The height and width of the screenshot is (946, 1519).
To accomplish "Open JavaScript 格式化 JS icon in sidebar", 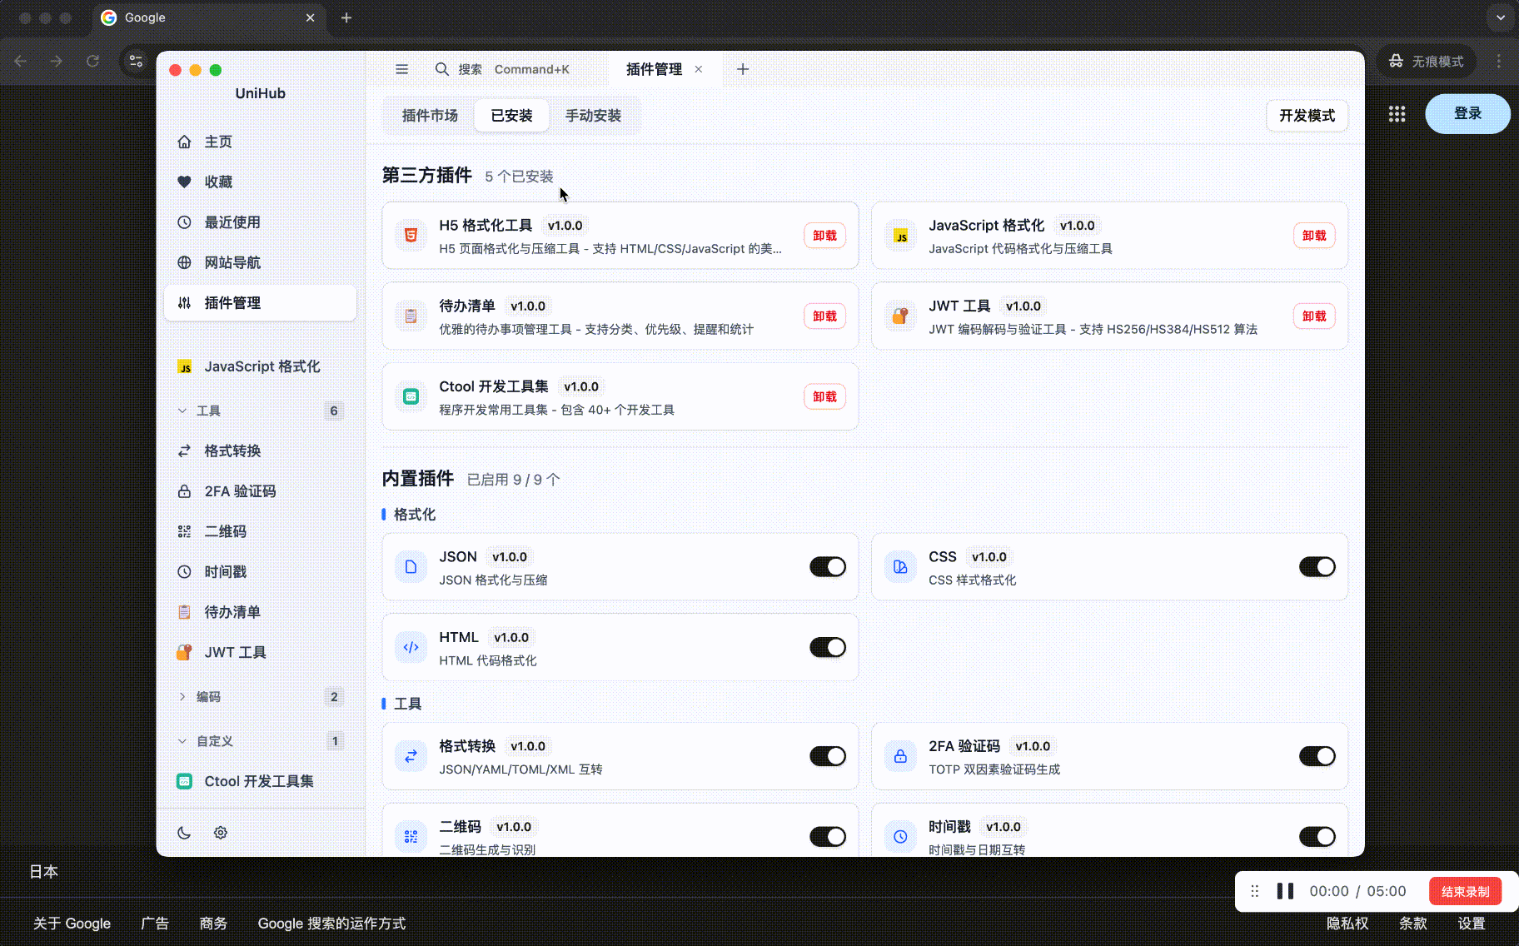I will tap(184, 366).
